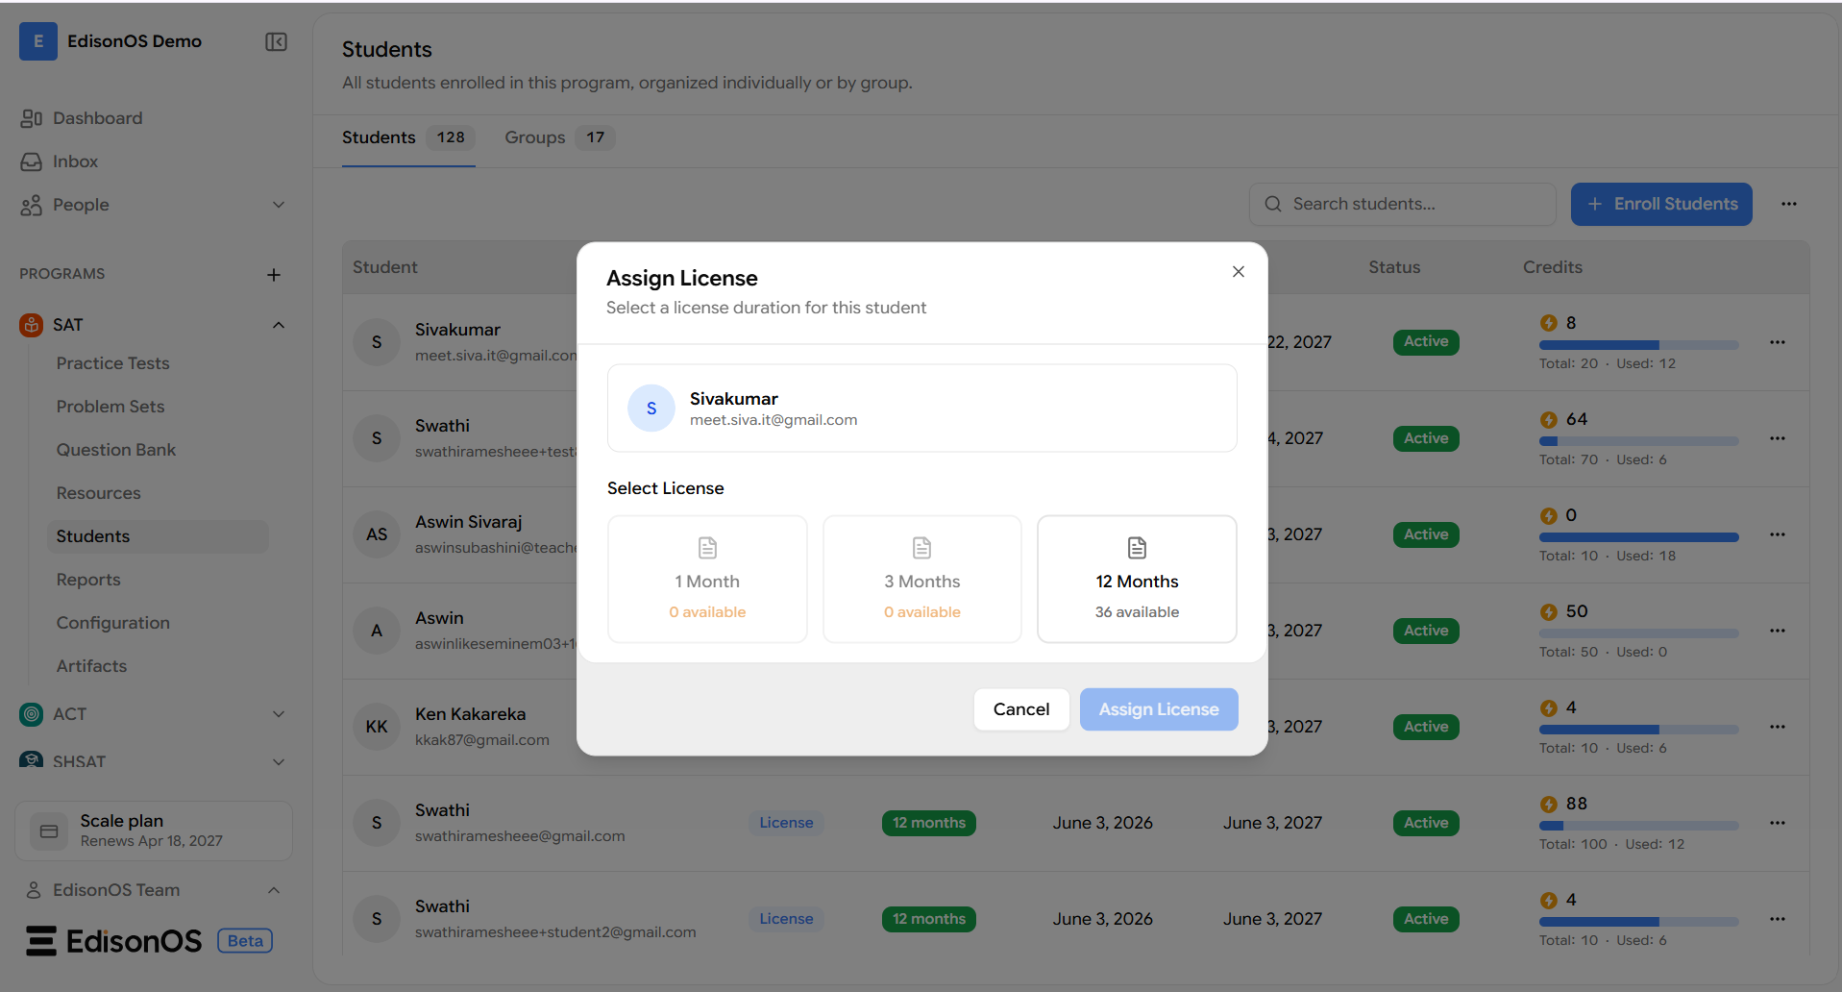
Task: Expand the ACT program section
Action: point(279,714)
